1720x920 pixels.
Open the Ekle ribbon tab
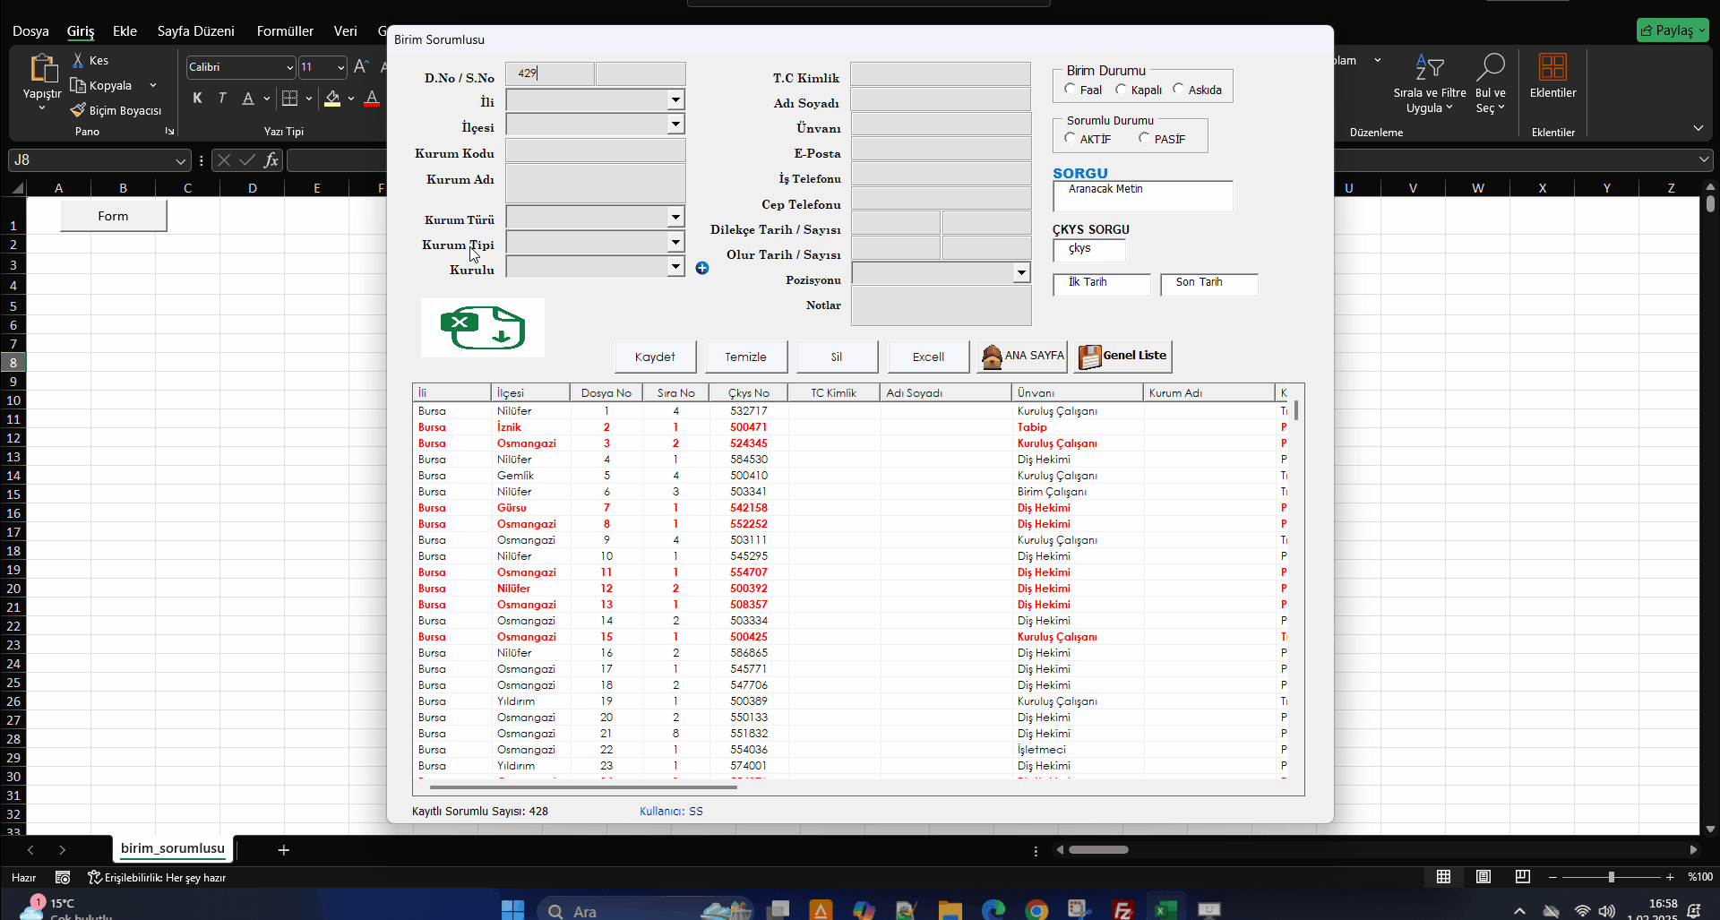(x=125, y=30)
